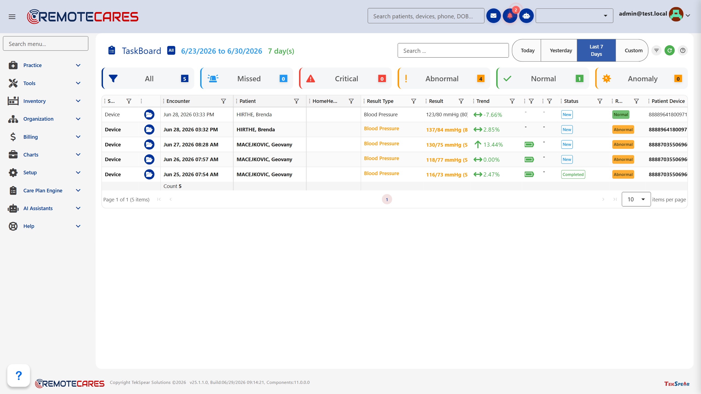This screenshot has height=394, width=701.
Task: Show Critical tasks filter card
Action: (345, 79)
